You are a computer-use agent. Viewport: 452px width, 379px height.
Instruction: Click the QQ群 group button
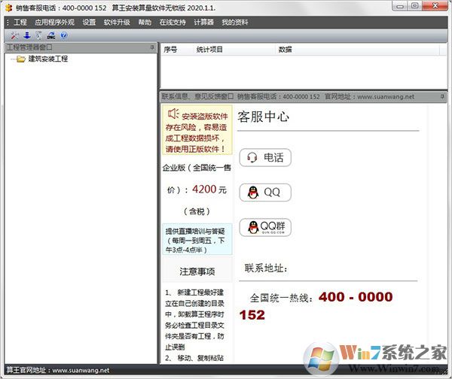[x=264, y=226]
